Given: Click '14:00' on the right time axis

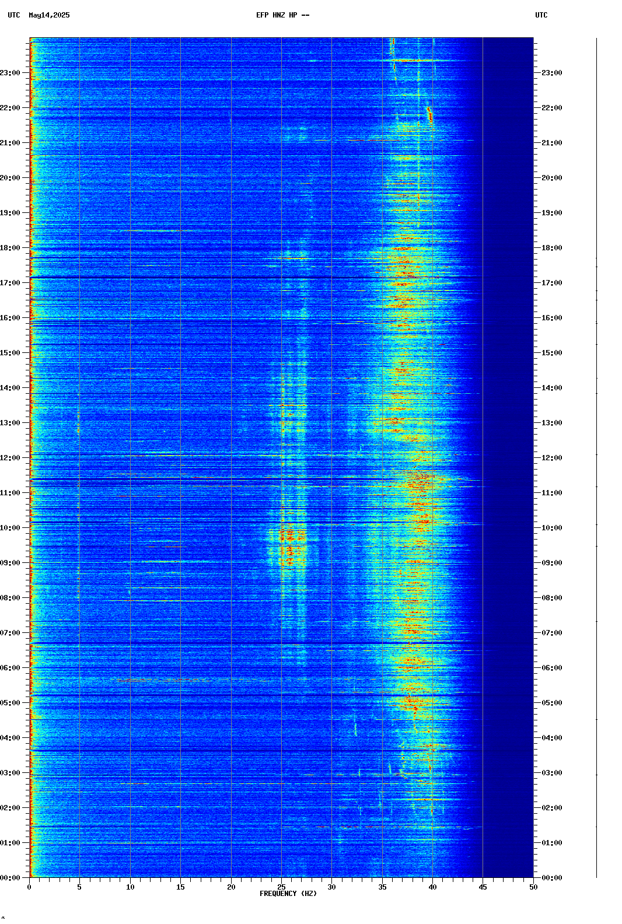Looking at the screenshot, I should [552, 388].
